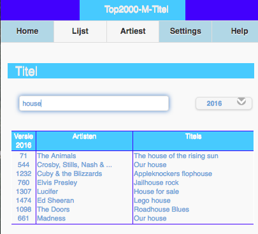The height and width of the screenshot is (234, 258).
Task: Open title The house of the rising sun
Action: click(x=176, y=156)
